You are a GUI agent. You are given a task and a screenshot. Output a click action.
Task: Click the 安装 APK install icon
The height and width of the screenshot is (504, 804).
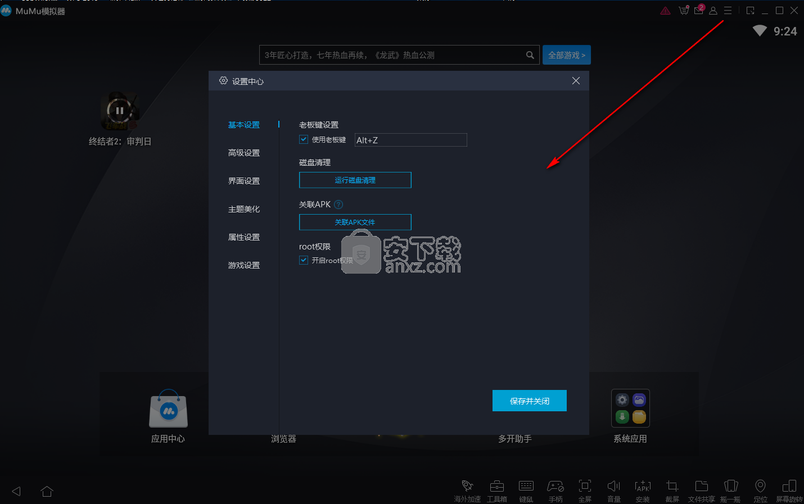click(x=643, y=486)
